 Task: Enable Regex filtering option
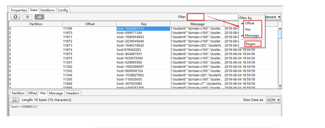pos(250,44)
